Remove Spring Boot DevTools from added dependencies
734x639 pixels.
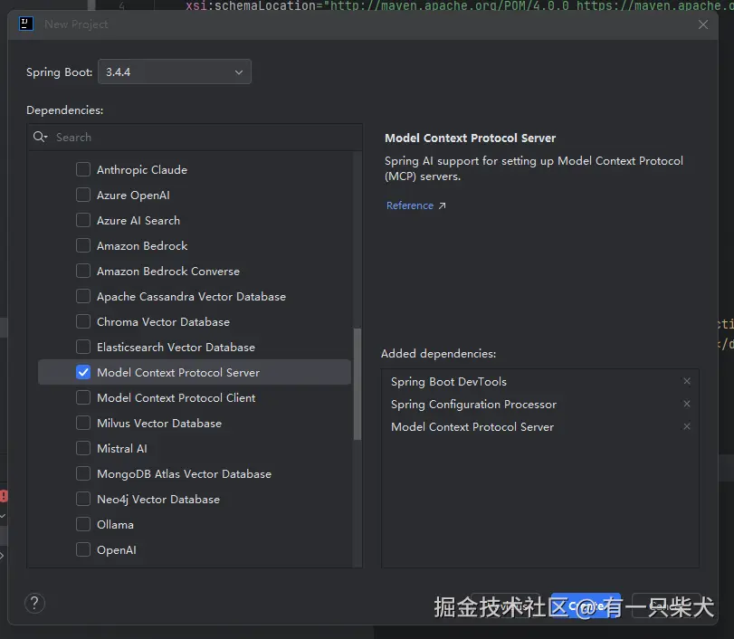tap(687, 381)
